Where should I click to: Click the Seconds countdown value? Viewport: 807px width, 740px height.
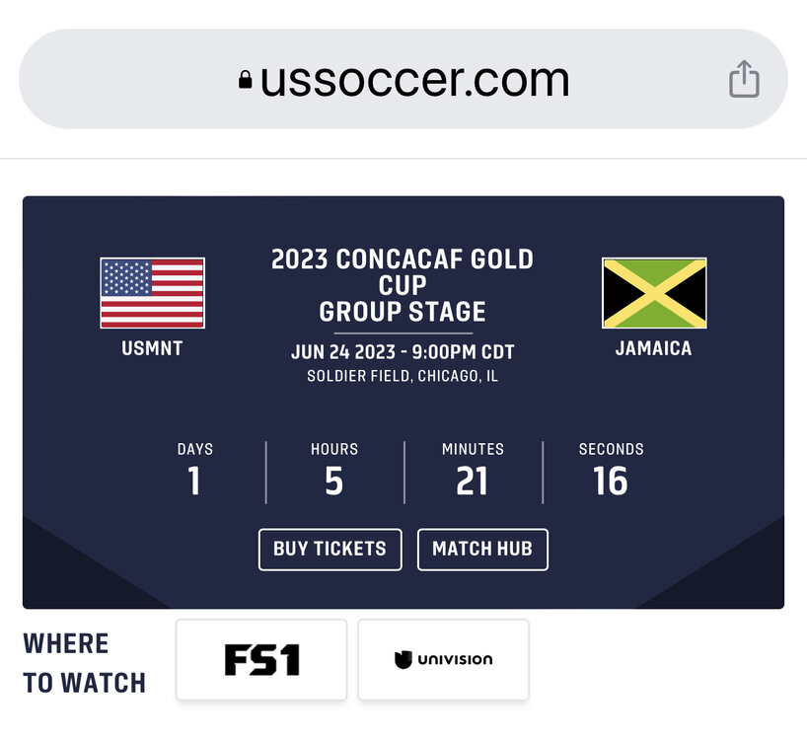611,481
